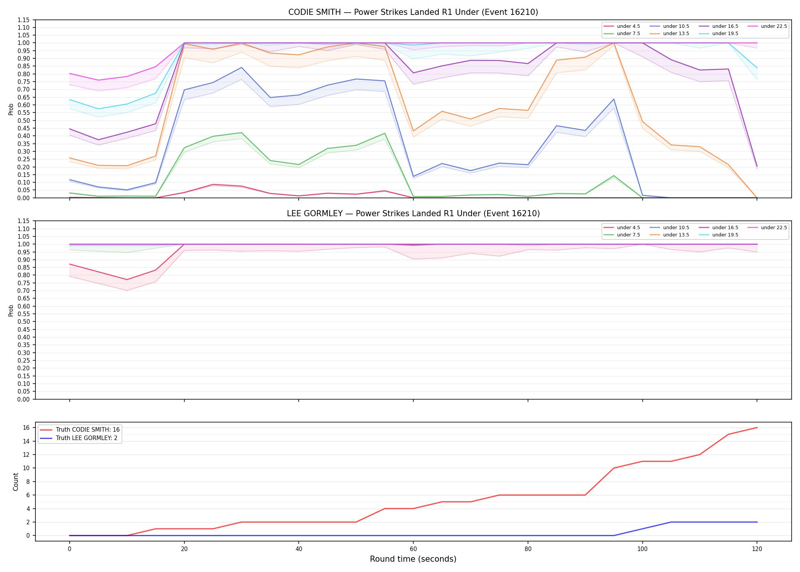
Task: Click the Truth LEE GORMLEY line endpoint at count 2
Action: coord(757,522)
